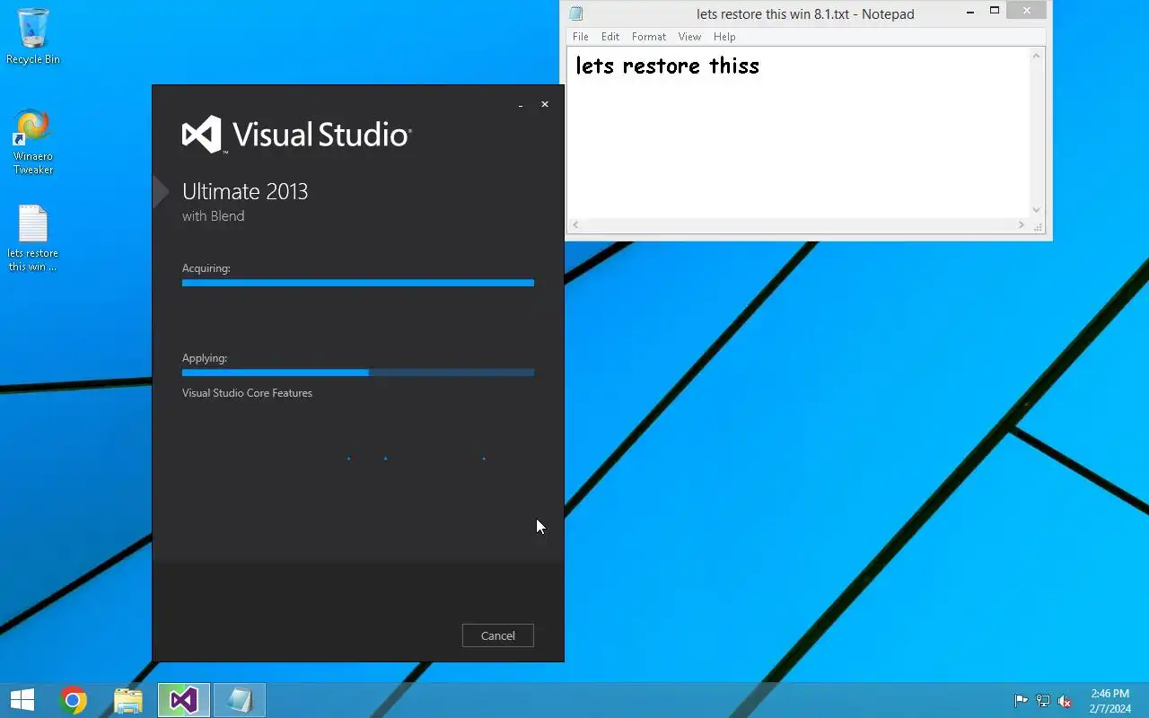Maximize the Notepad window
Image resolution: width=1149 pixels, height=718 pixels.
pyautogui.click(x=995, y=11)
